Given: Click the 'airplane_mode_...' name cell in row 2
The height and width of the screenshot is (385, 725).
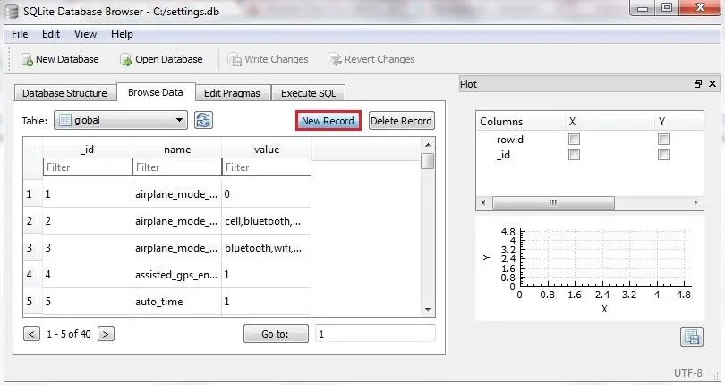Looking at the screenshot, I should 176,221.
